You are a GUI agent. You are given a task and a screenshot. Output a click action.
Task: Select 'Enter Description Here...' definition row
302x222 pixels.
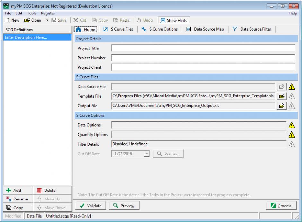[x=37, y=37]
